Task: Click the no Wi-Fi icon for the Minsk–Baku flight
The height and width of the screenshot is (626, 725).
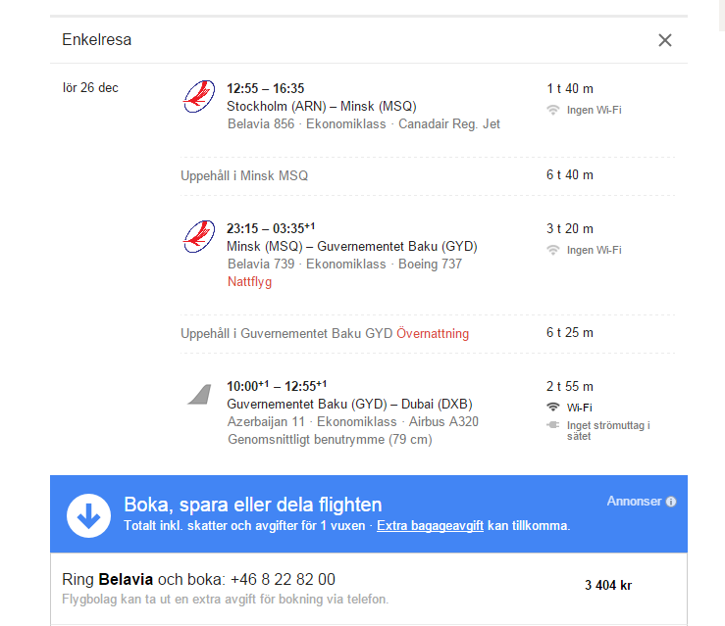Action: coord(553,250)
